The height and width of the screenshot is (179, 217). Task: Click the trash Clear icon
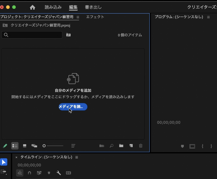(141, 146)
